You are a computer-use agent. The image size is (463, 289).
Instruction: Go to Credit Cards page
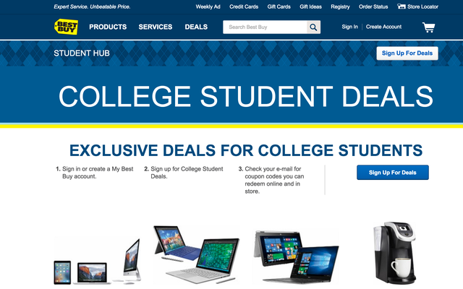(x=244, y=7)
